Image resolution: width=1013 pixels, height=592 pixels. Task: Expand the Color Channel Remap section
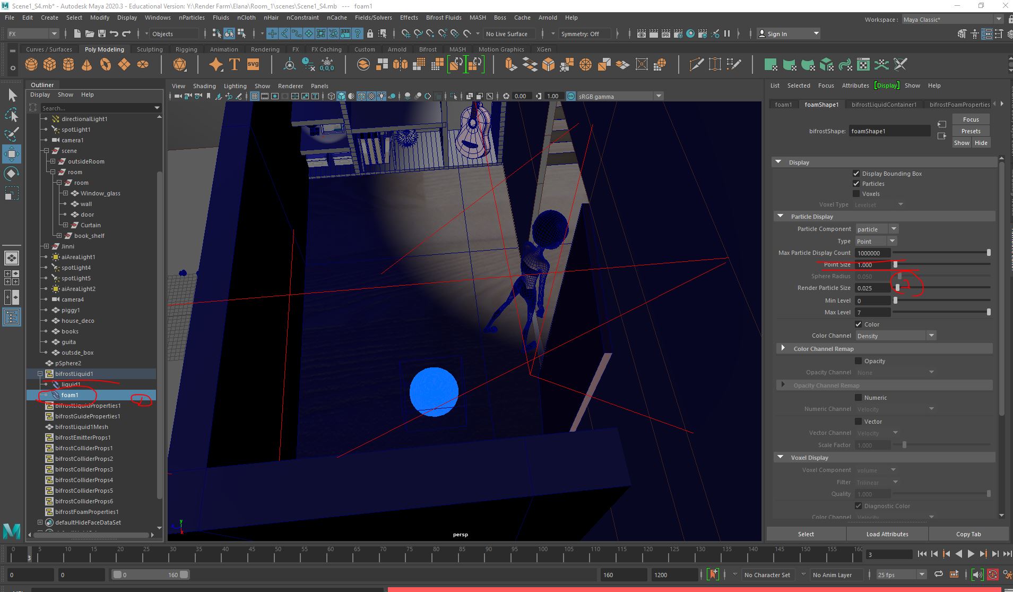pos(783,349)
